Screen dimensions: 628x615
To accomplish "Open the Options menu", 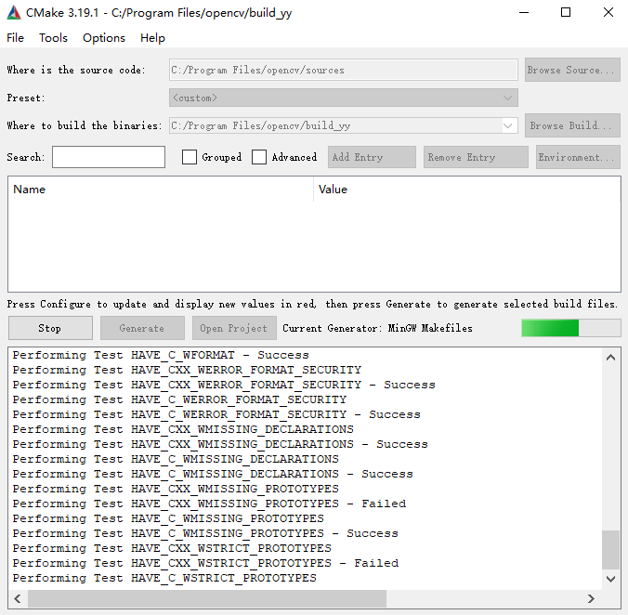I will click(x=104, y=38).
